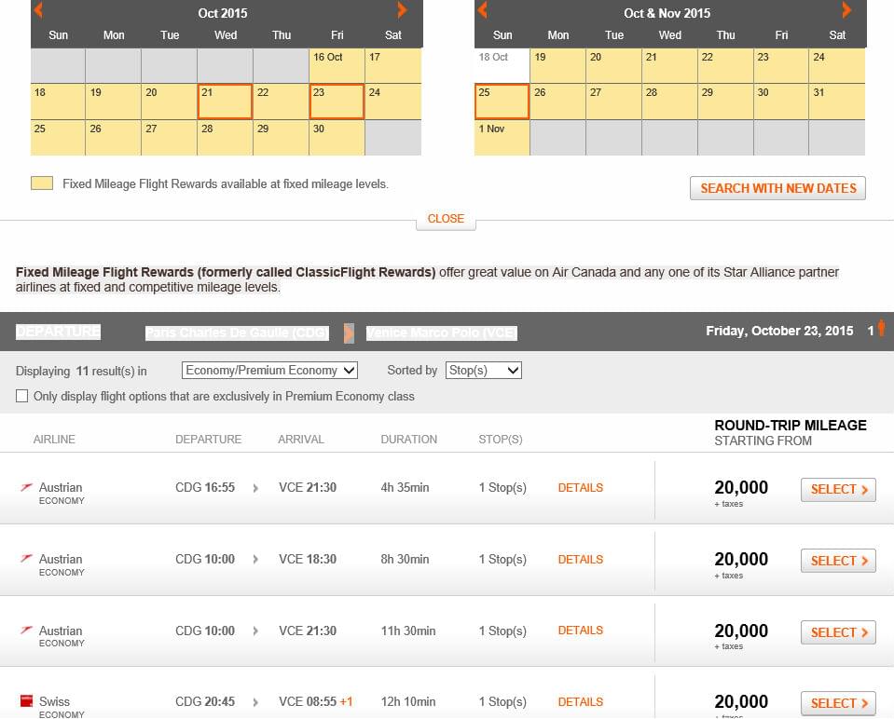Viewport: 894px width, 719px height.
Task: Click the yellow Fixed Mileage legend swatch
Action: [42, 183]
